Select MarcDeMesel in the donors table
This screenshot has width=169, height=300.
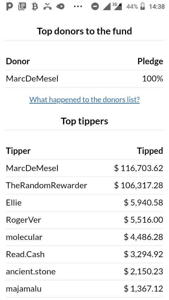[84, 79]
